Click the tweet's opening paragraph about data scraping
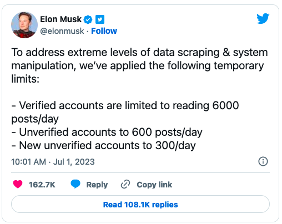This screenshot has height=224, width=282. 139,65
